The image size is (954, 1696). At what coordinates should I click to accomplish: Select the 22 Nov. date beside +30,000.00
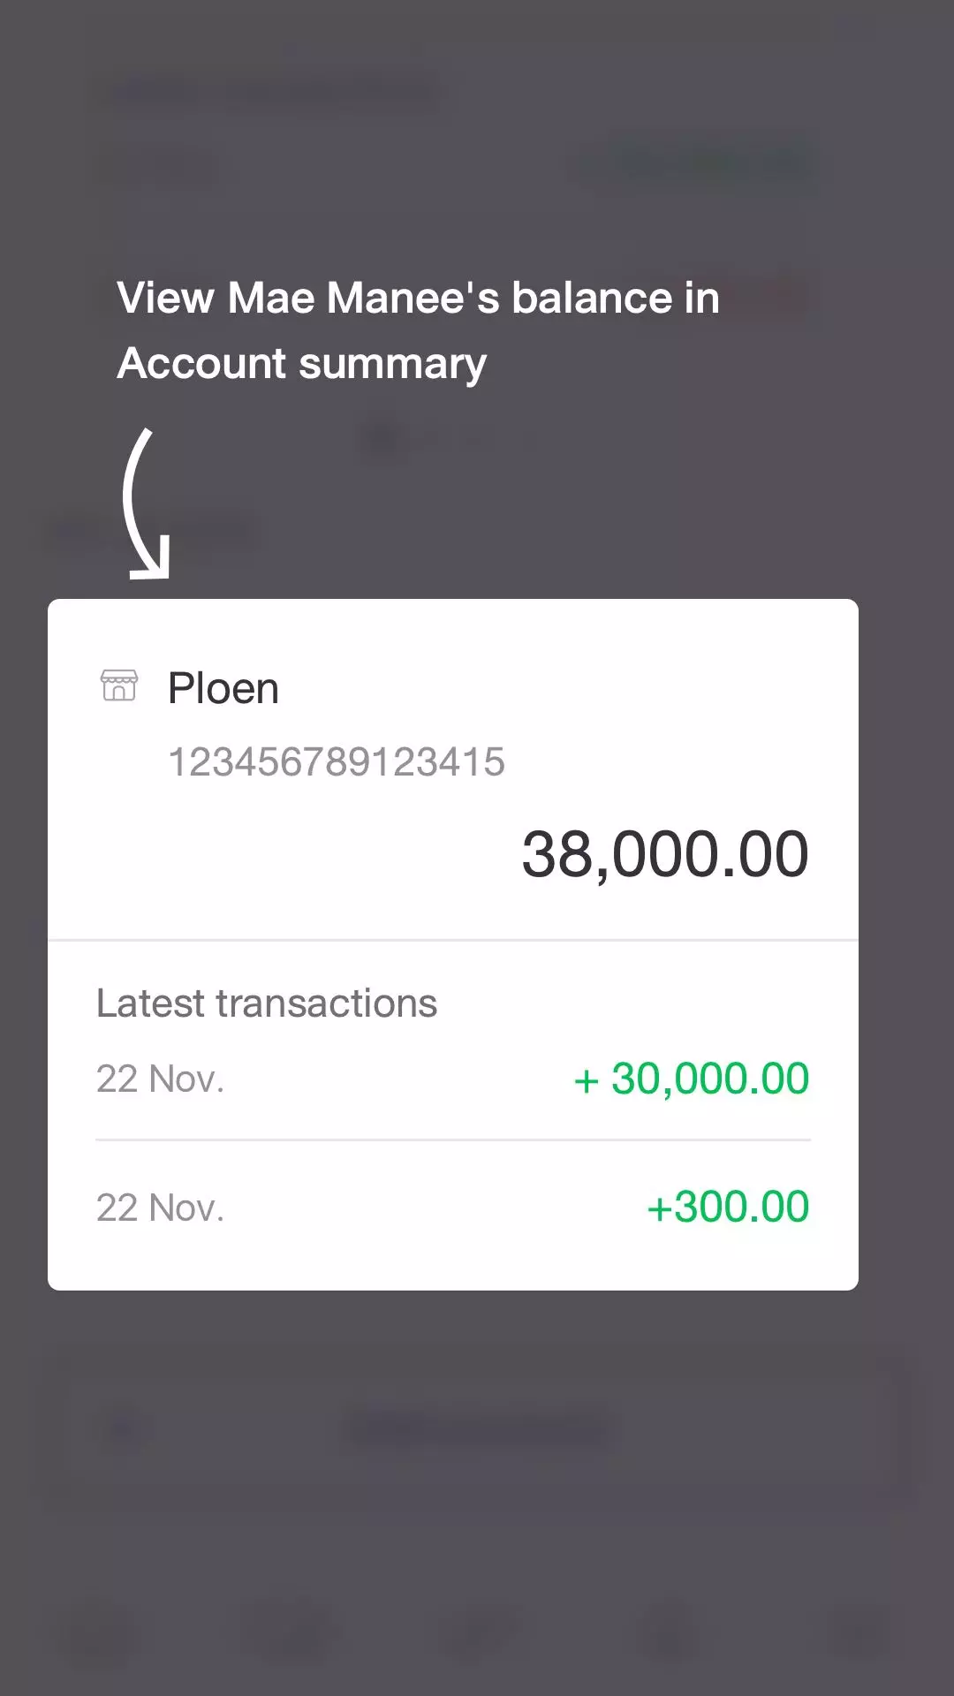160,1079
